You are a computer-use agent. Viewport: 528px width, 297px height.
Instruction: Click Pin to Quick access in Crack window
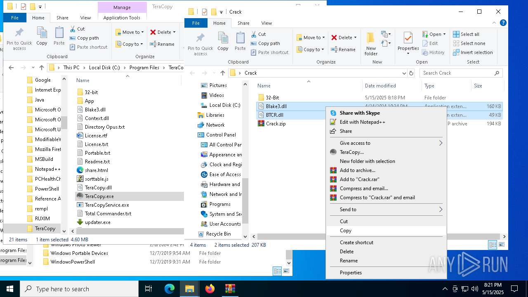[x=200, y=44]
